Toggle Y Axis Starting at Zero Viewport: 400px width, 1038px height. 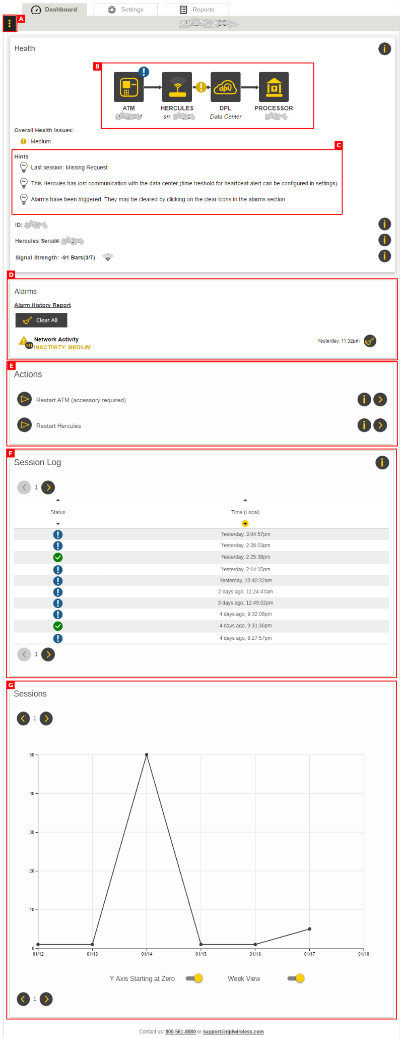tap(194, 978)
